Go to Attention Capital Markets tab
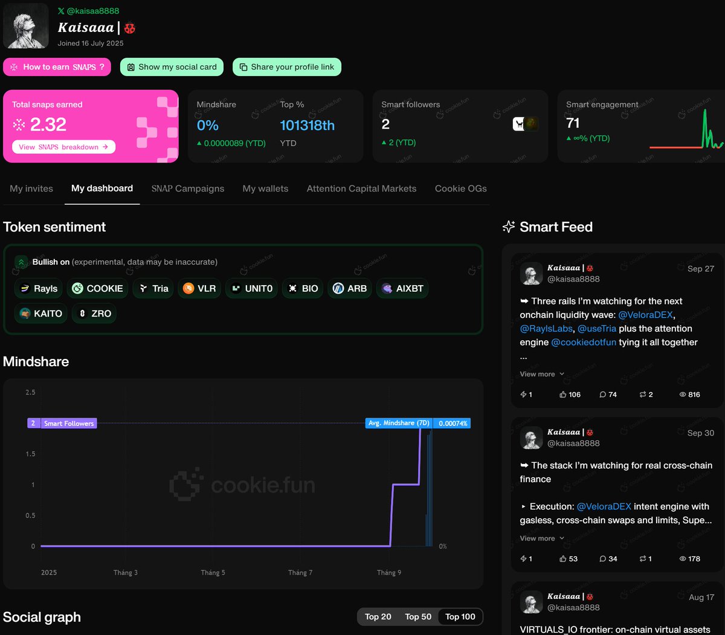 [361, 189]
